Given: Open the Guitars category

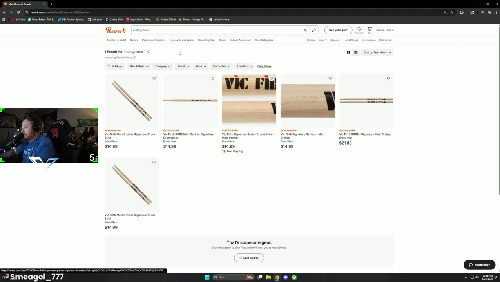Looking at the screenshot, I should (134, 40).
